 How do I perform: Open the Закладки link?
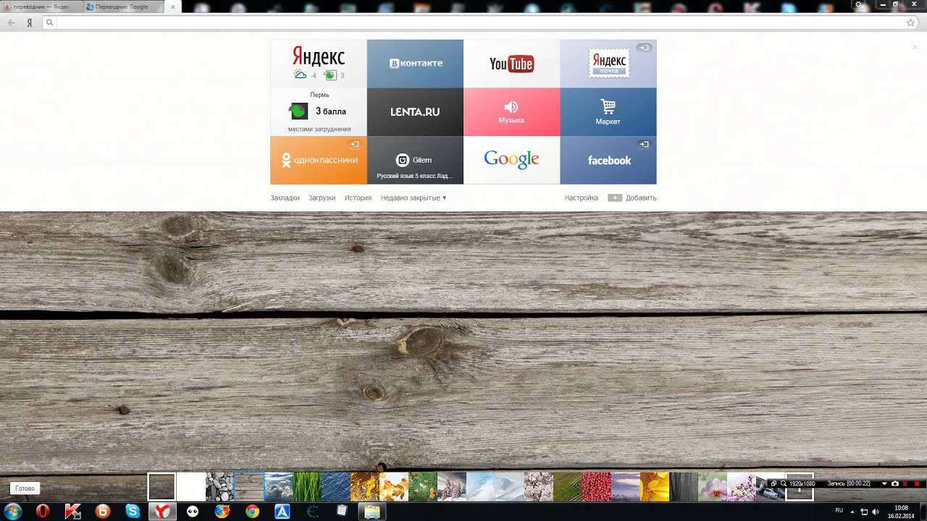(285, 198)
